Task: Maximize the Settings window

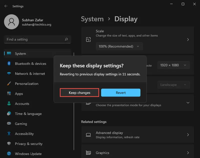Action: (183, 4)
